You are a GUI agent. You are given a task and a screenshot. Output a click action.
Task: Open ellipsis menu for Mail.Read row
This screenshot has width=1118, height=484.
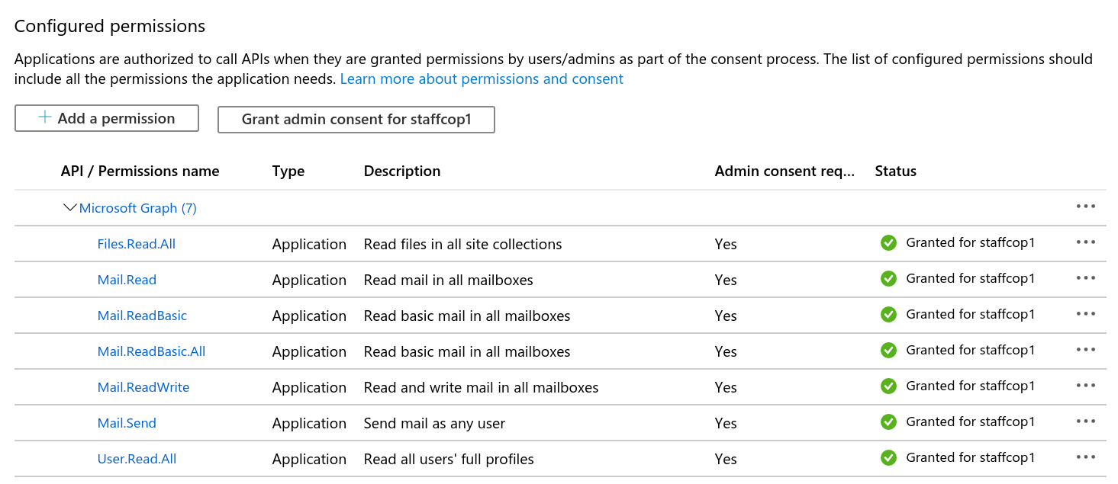(x=1085, y=278)
